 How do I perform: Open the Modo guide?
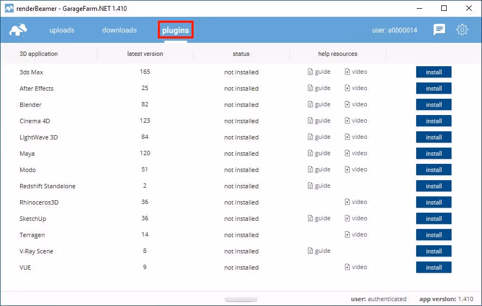click(319, 169)
